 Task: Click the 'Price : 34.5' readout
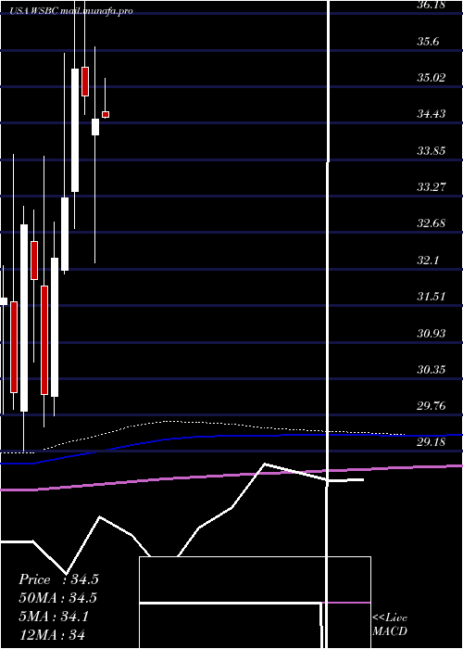point(58,579)
